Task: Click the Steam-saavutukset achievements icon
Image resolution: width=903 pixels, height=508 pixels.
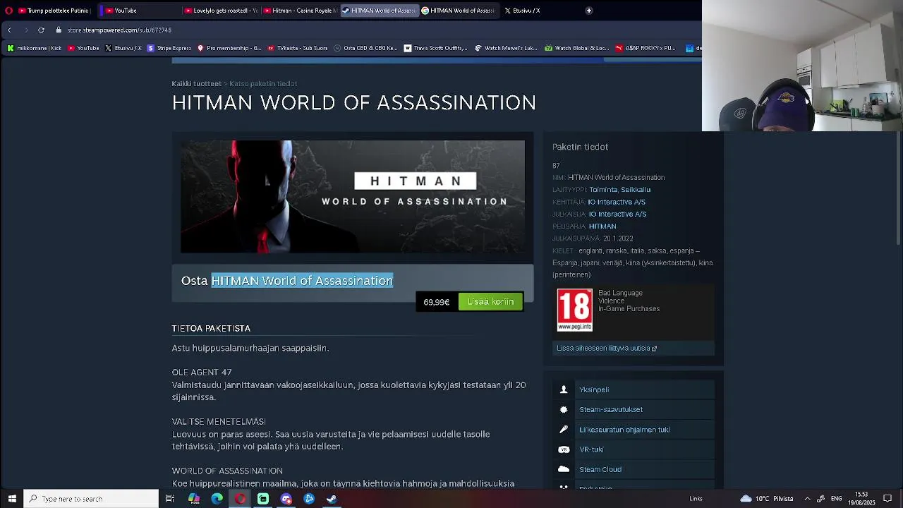Action: [564, 409]
